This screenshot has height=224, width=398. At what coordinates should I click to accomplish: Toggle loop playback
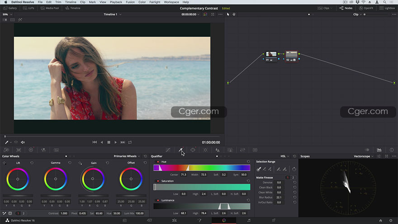coord(130,143)
